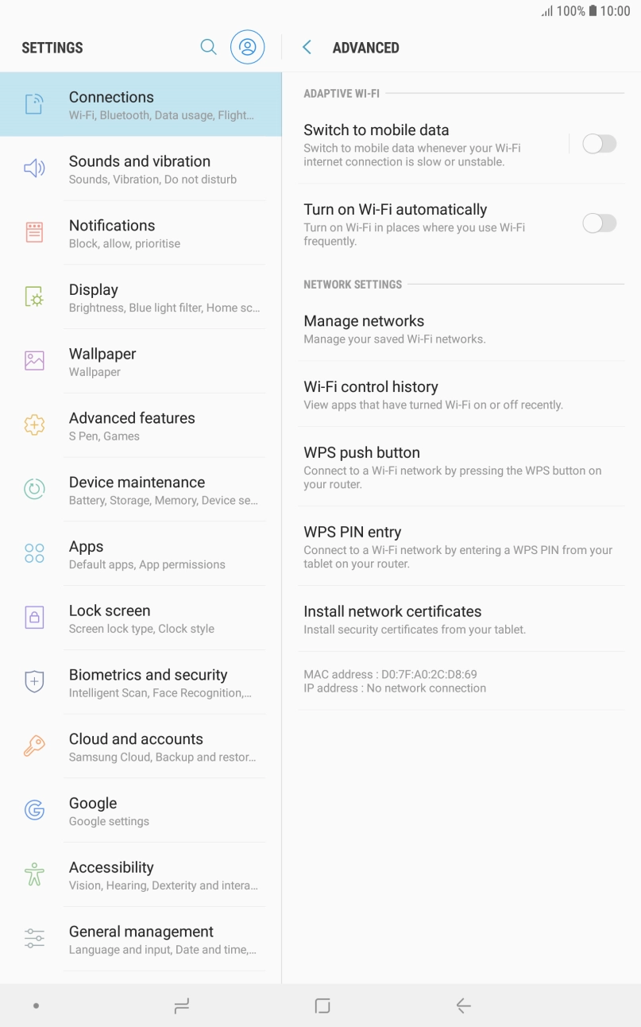Screen dimensions: 641x1027
Task: Select WPS push button option
Action: click(x=461, y=467)
